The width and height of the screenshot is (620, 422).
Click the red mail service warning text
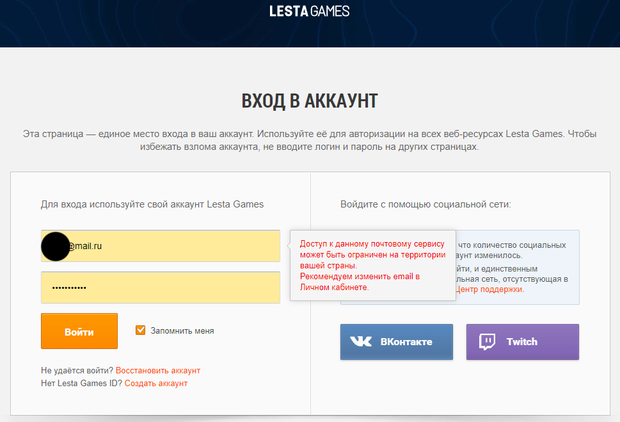pos(372,255)
